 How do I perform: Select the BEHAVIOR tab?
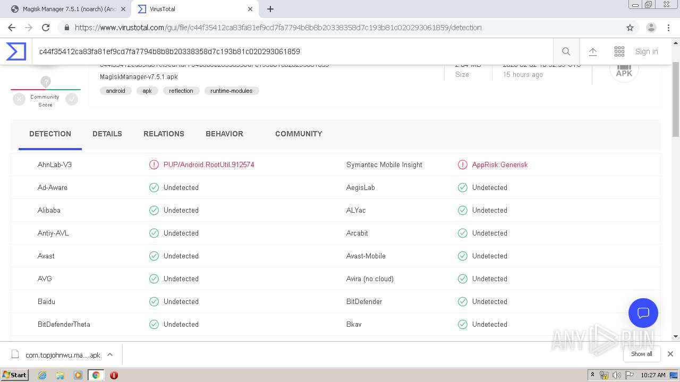pos(224,134)
